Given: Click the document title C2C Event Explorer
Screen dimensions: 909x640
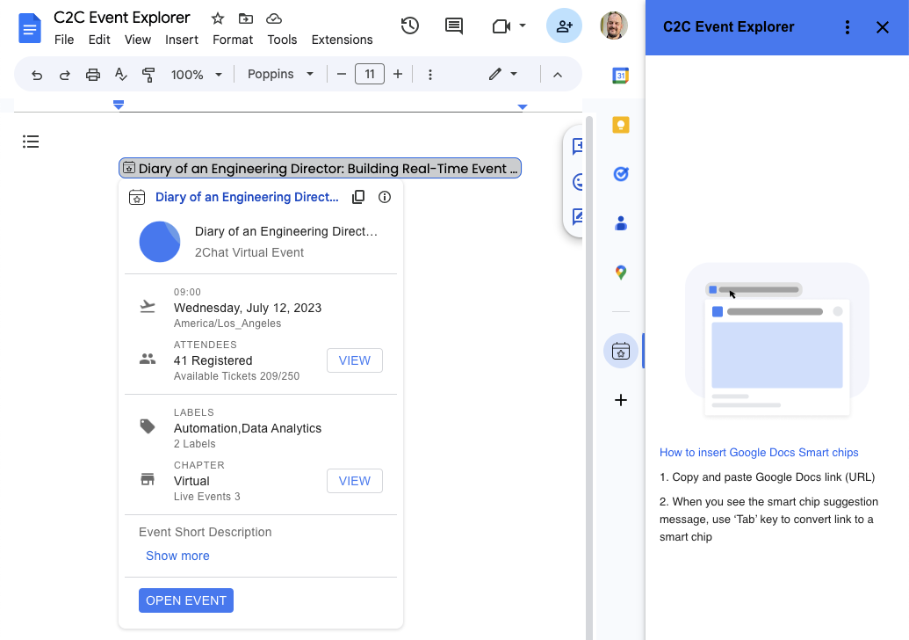Looking at the screenshot, I should [x=122, y=18].
